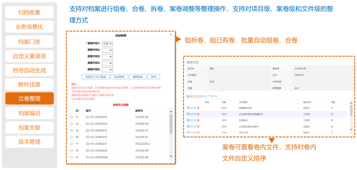Image resolution: width=357 pixels, height=170 pixels.
Task: Open the 组卷字段5 dropdown
Action: pyautogui.click(x=107, y=70)
